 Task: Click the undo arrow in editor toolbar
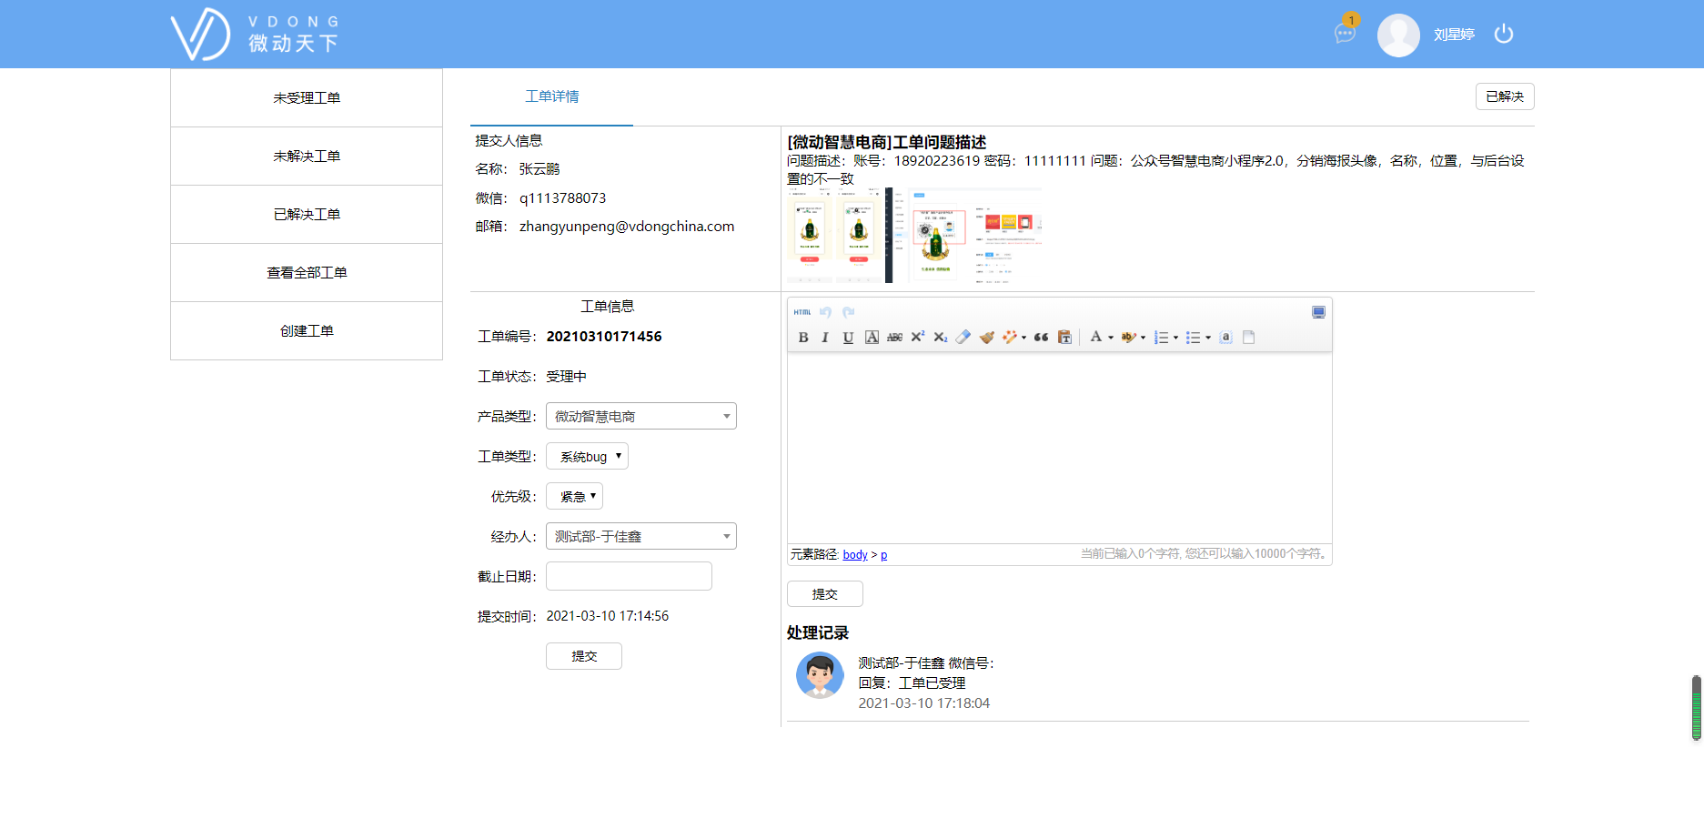(825, 312)
